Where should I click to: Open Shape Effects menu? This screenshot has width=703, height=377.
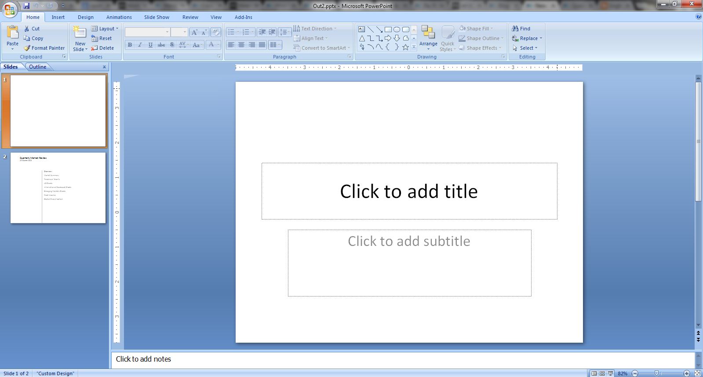tap(480, 48)
